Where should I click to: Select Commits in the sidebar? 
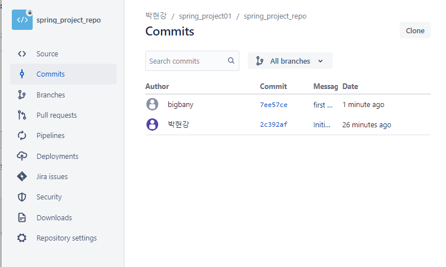(63, 74)
